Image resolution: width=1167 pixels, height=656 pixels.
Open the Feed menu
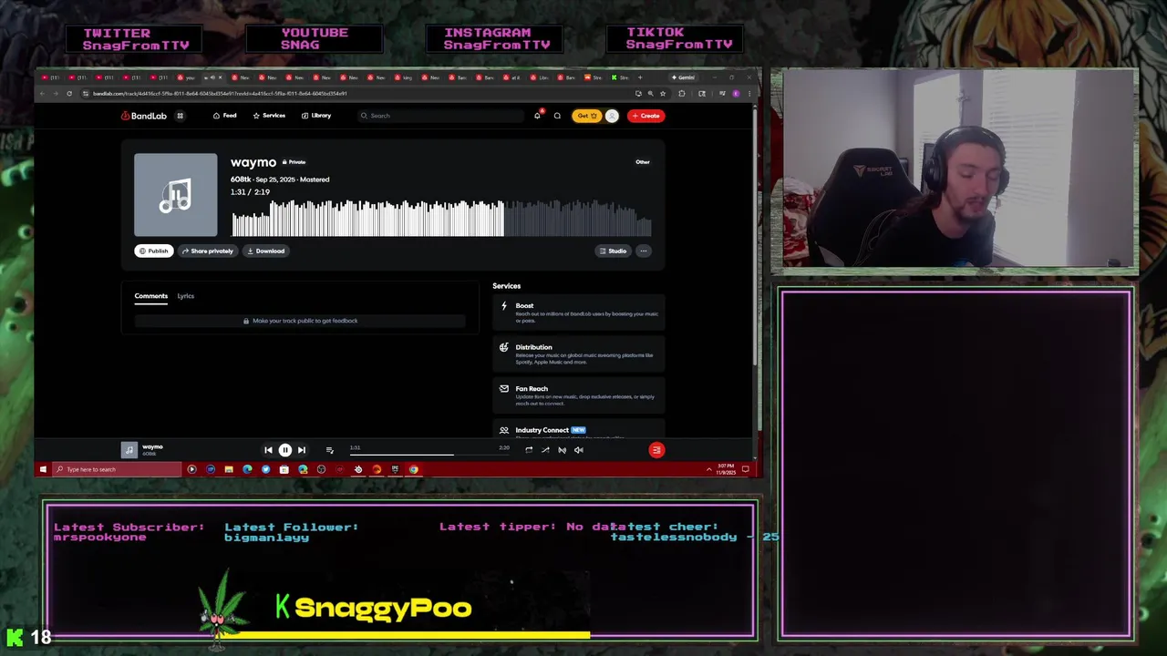pyautogui.click(x=224, y=116)
